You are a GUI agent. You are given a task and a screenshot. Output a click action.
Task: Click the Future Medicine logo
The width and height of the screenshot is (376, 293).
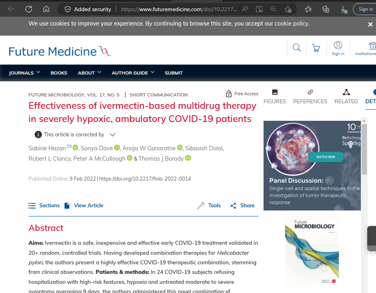pyautogui.click(x=60, y=51)
